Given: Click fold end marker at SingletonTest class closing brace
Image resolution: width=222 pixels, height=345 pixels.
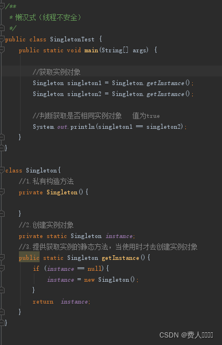Looking at the screenshot, I should (x=2, y=148).
